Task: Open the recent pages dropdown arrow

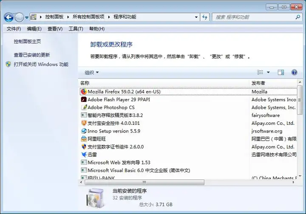Action: click(x=27, y=18)
